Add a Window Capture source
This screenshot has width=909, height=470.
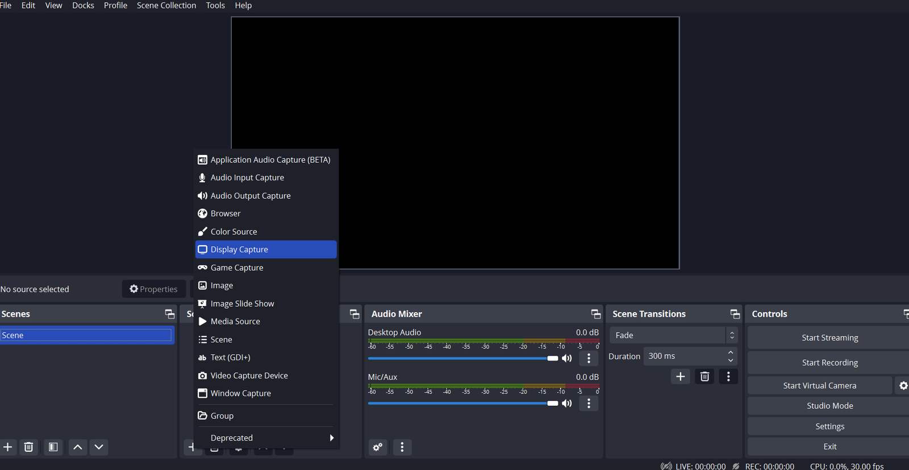[x=266, y=393]
